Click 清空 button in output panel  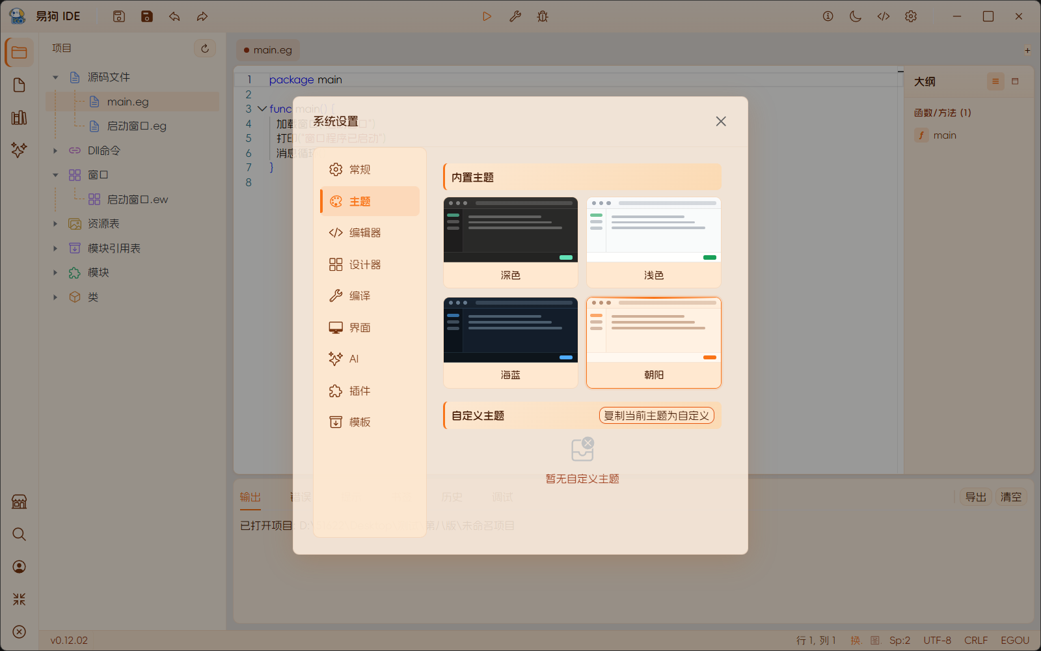(x=1011, y=497)
